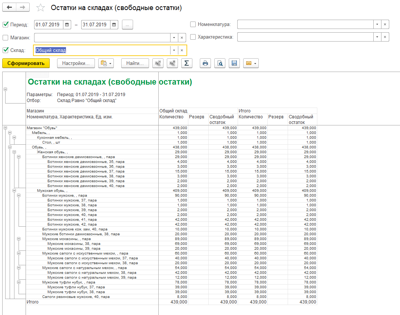This screenshot has width=400, height=315.
Task: Focus the empty Номенклатура input field
Action: pos(305,24)
